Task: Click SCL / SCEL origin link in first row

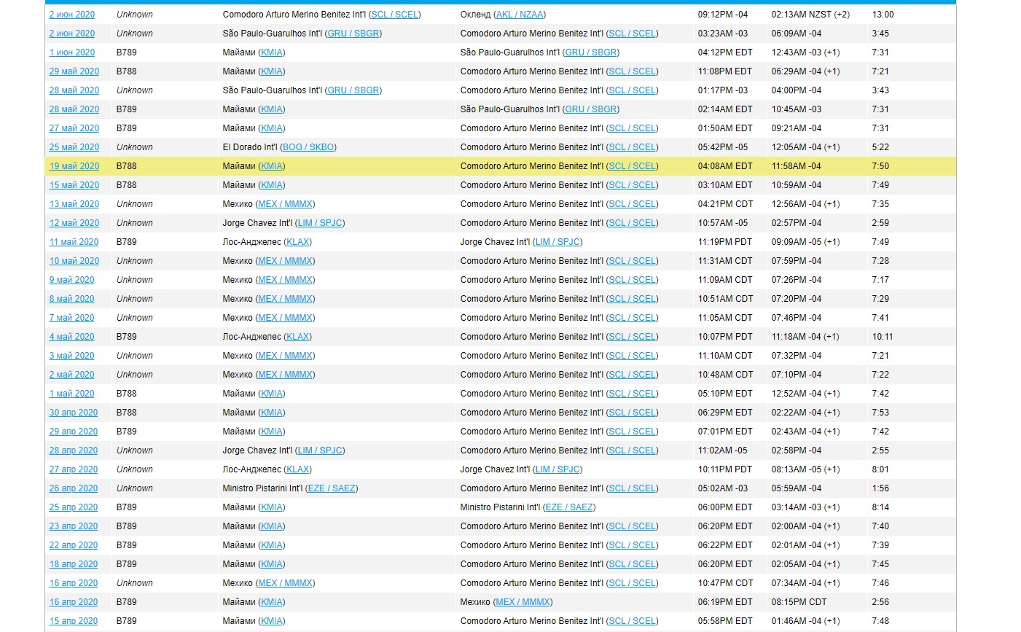Action: [x=394, y=15]
